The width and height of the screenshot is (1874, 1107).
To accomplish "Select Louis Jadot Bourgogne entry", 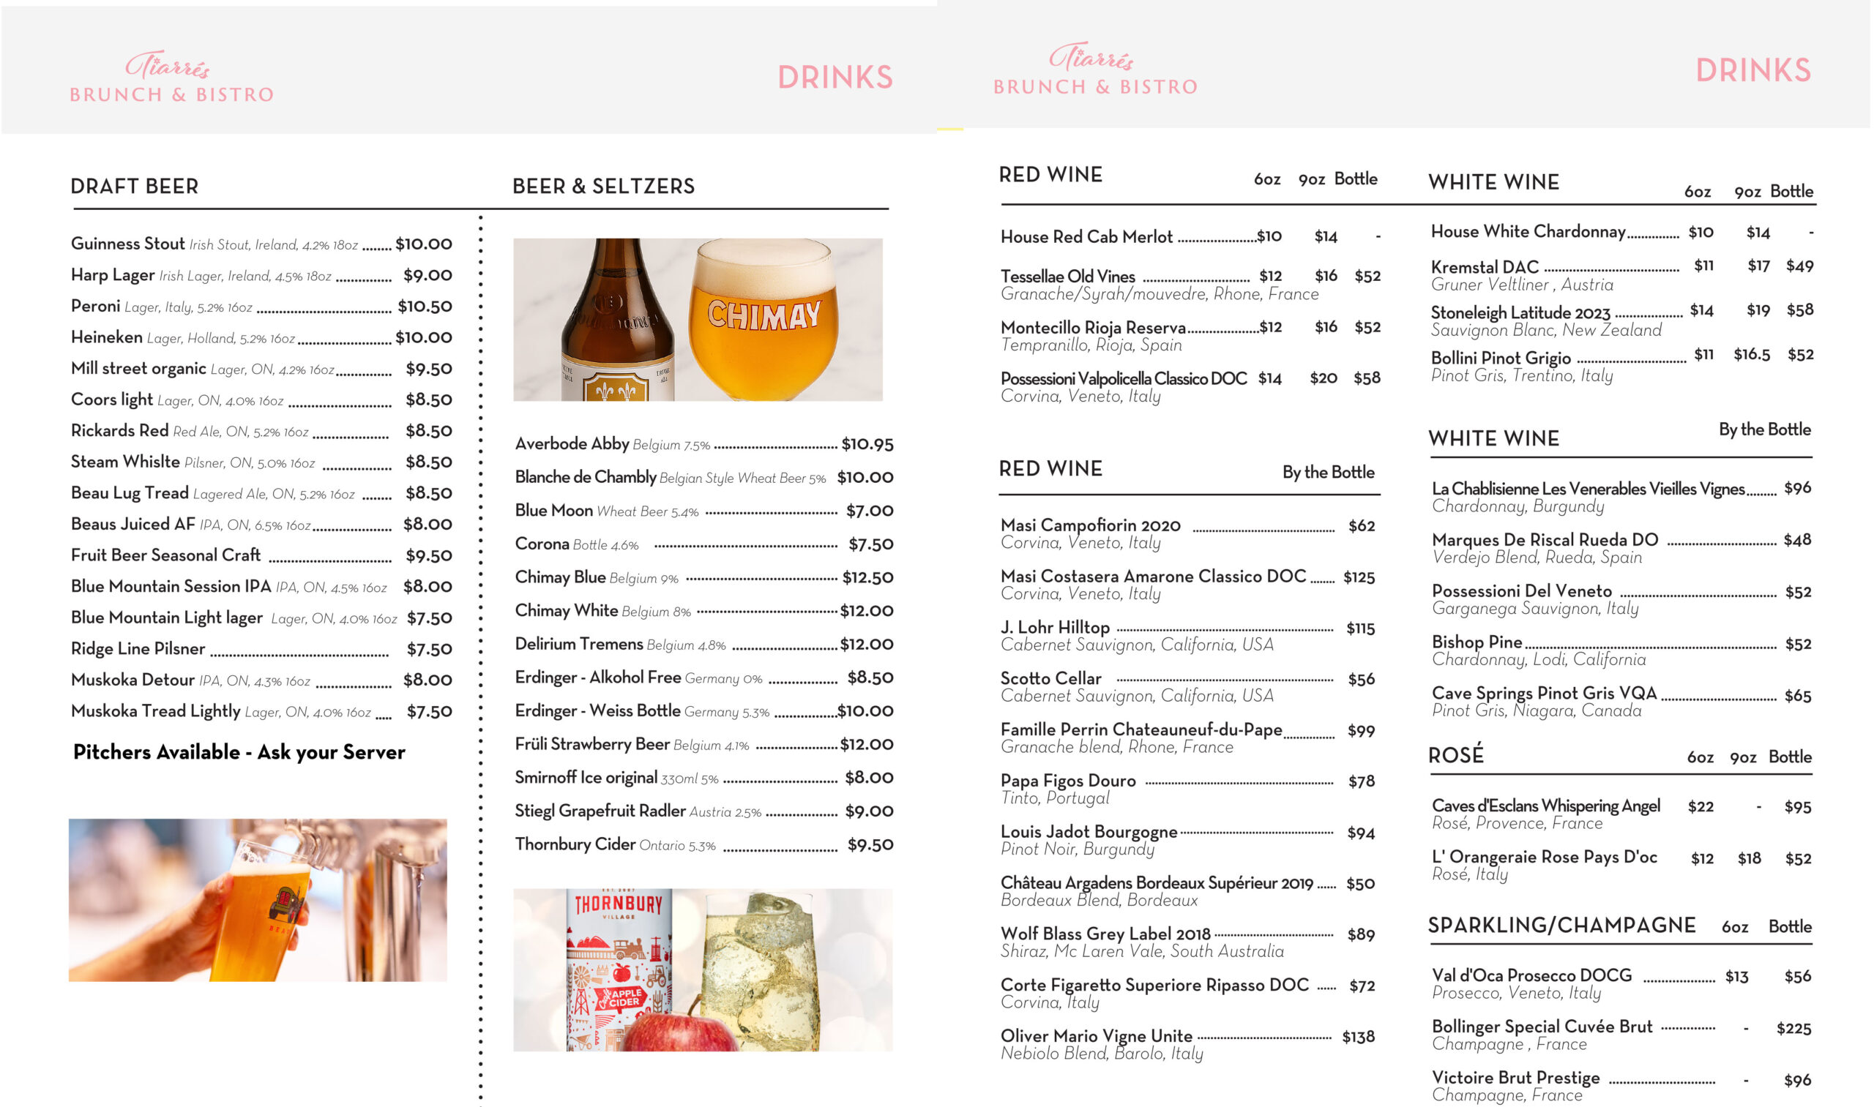I will click(x=1188, y=841).
